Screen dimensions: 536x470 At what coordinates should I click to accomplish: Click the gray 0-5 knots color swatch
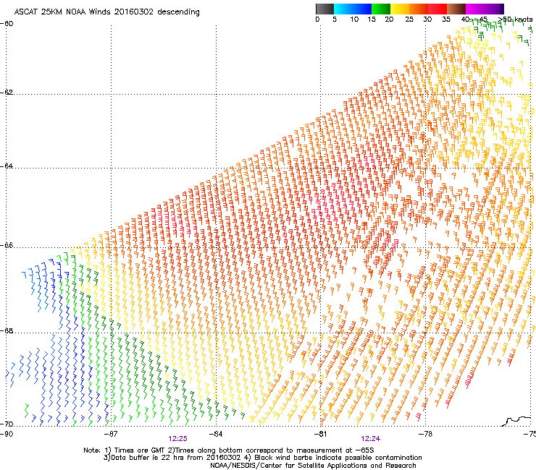[x=325, y=9]
